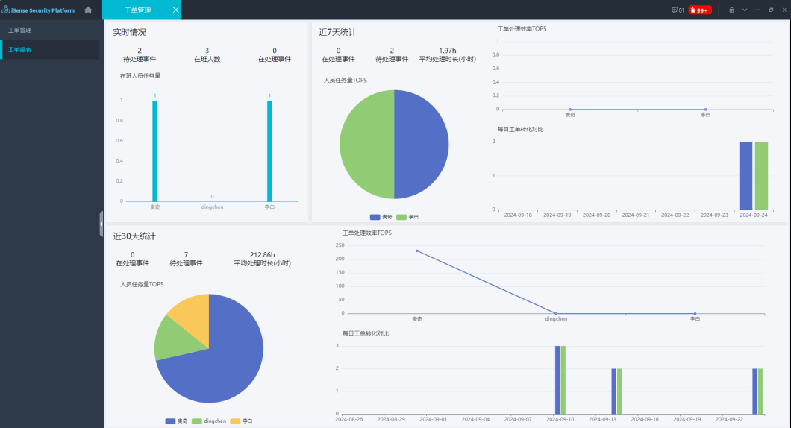Viewport: 791px width, 428px height.
Task: Click the lock screen padlock icon
Action: [731, 10]
